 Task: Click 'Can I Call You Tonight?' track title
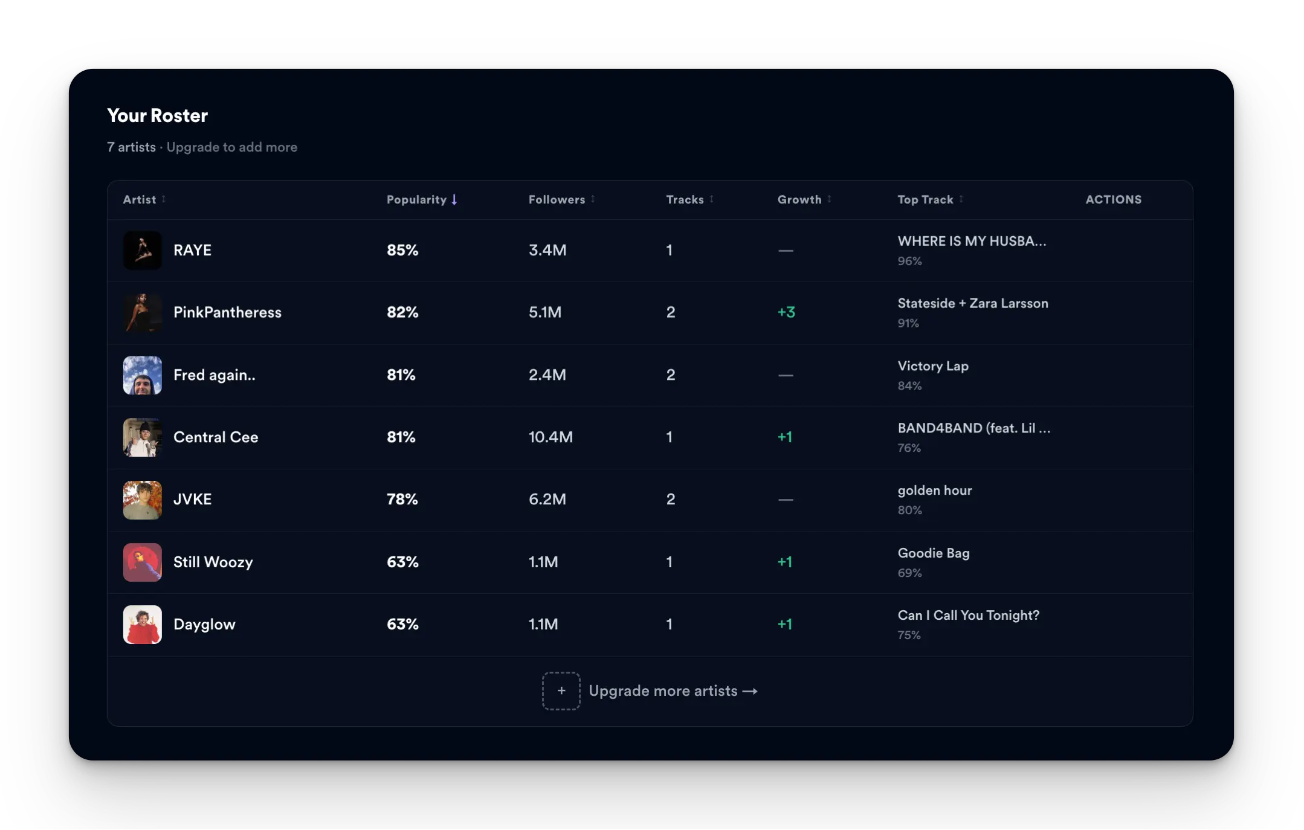click(968, 615)
